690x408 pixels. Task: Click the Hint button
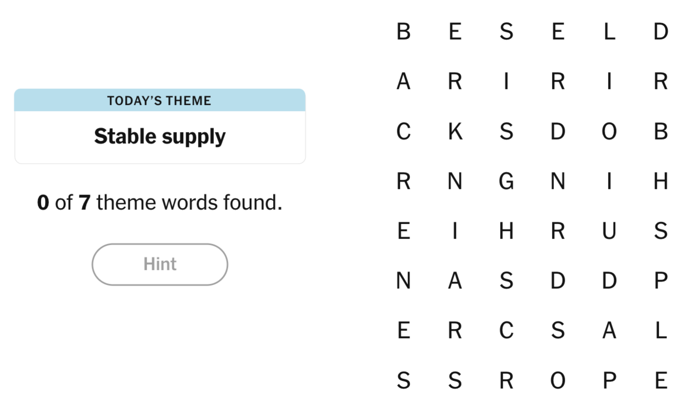tap(159, 264)
